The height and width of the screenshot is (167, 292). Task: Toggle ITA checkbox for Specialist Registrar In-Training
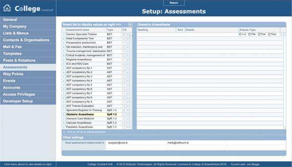(x=123, y=111)
